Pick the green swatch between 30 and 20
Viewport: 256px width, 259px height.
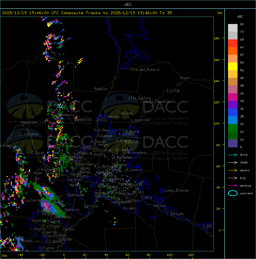pos(233,128)
